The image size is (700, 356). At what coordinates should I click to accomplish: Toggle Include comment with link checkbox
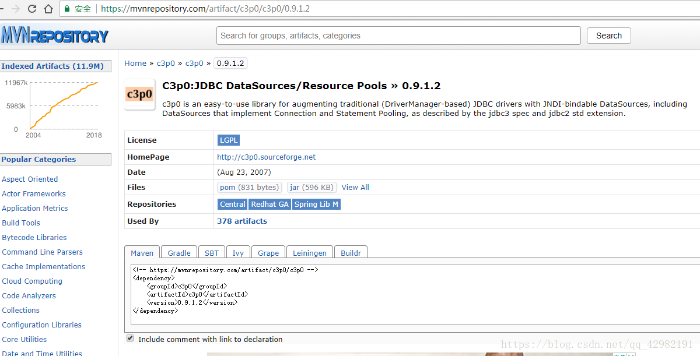click(130, 339)
